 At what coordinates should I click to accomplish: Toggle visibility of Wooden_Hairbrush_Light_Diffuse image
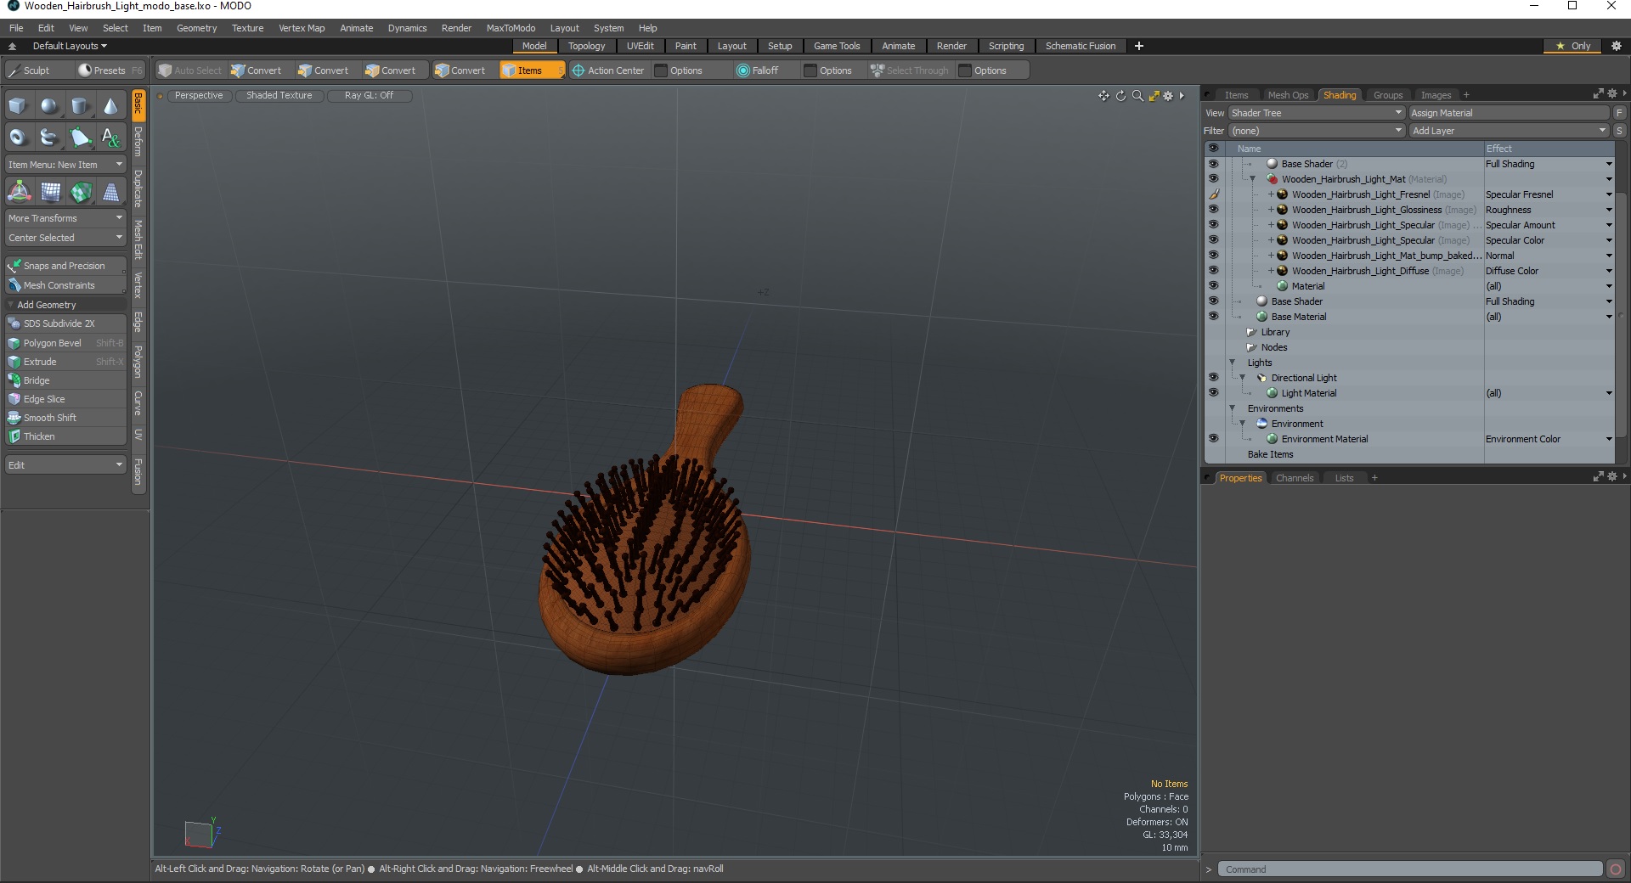point(1213,271)
